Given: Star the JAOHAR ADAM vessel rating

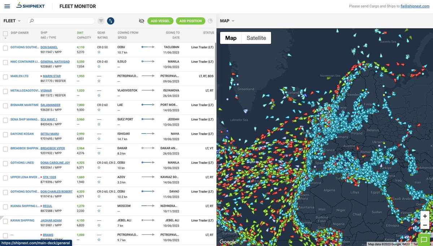Looking at the screenshot, I should pyautogui.click(x=99, y=225).
